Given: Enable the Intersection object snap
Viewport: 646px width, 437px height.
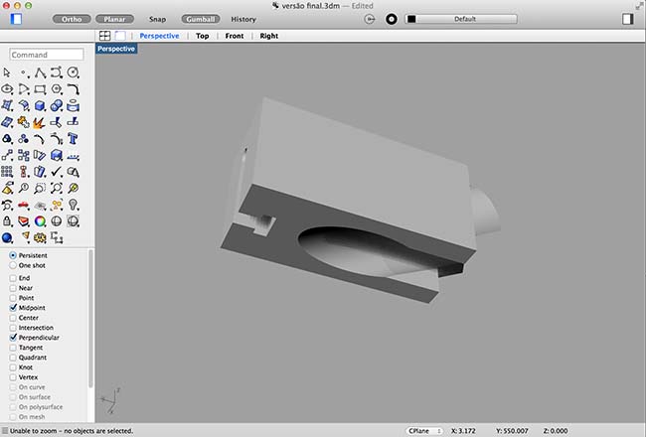Looking at the screenshot, I should 13,328.
